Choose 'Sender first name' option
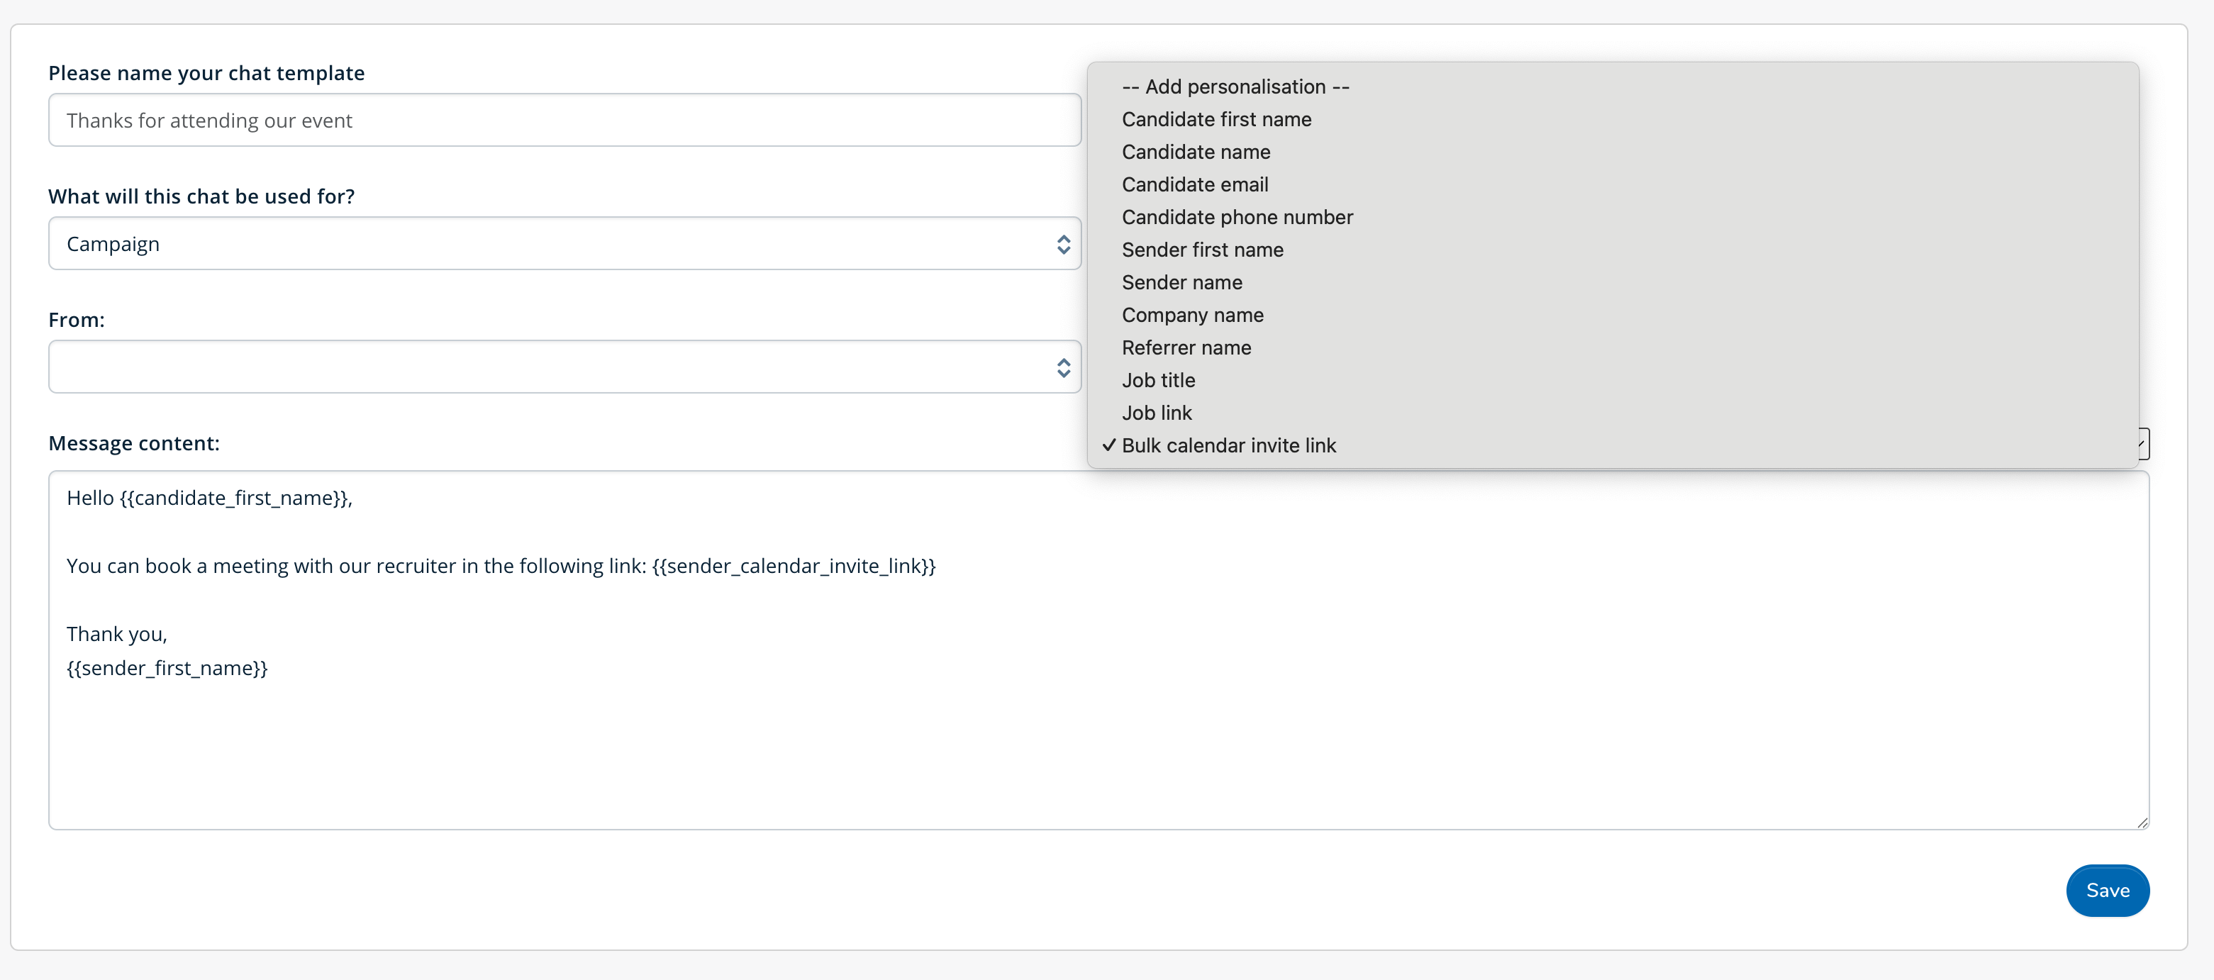 tap(1203, 250)
